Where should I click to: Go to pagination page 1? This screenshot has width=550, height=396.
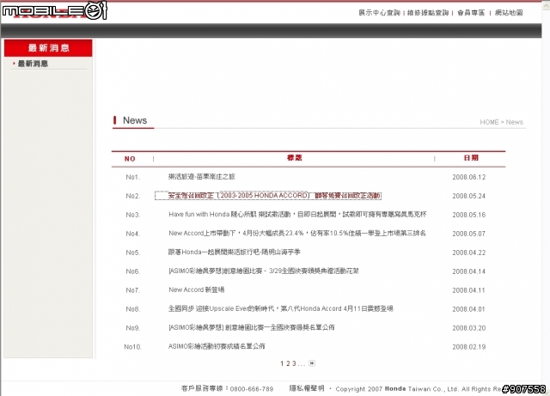point(282,363)
